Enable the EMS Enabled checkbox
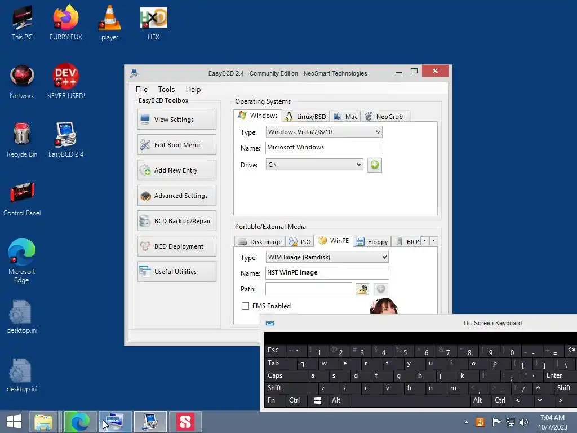 (245, 306)
